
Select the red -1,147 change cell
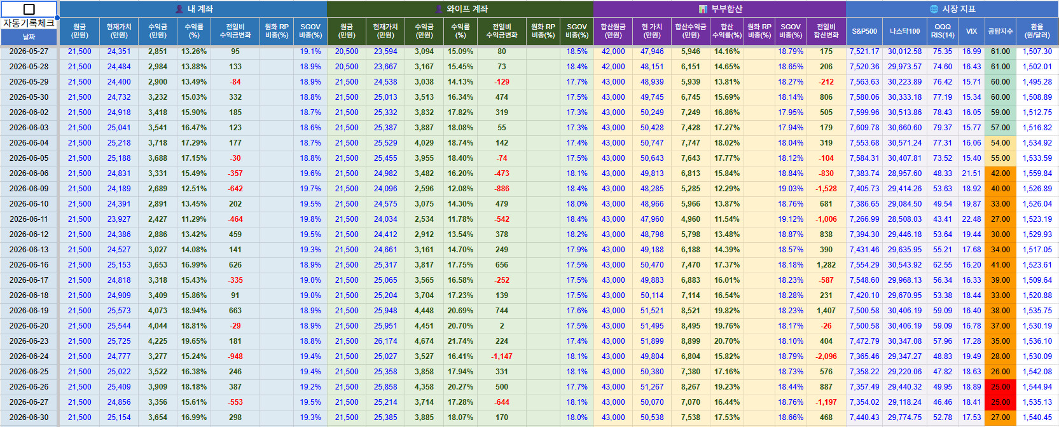[502, 356]
